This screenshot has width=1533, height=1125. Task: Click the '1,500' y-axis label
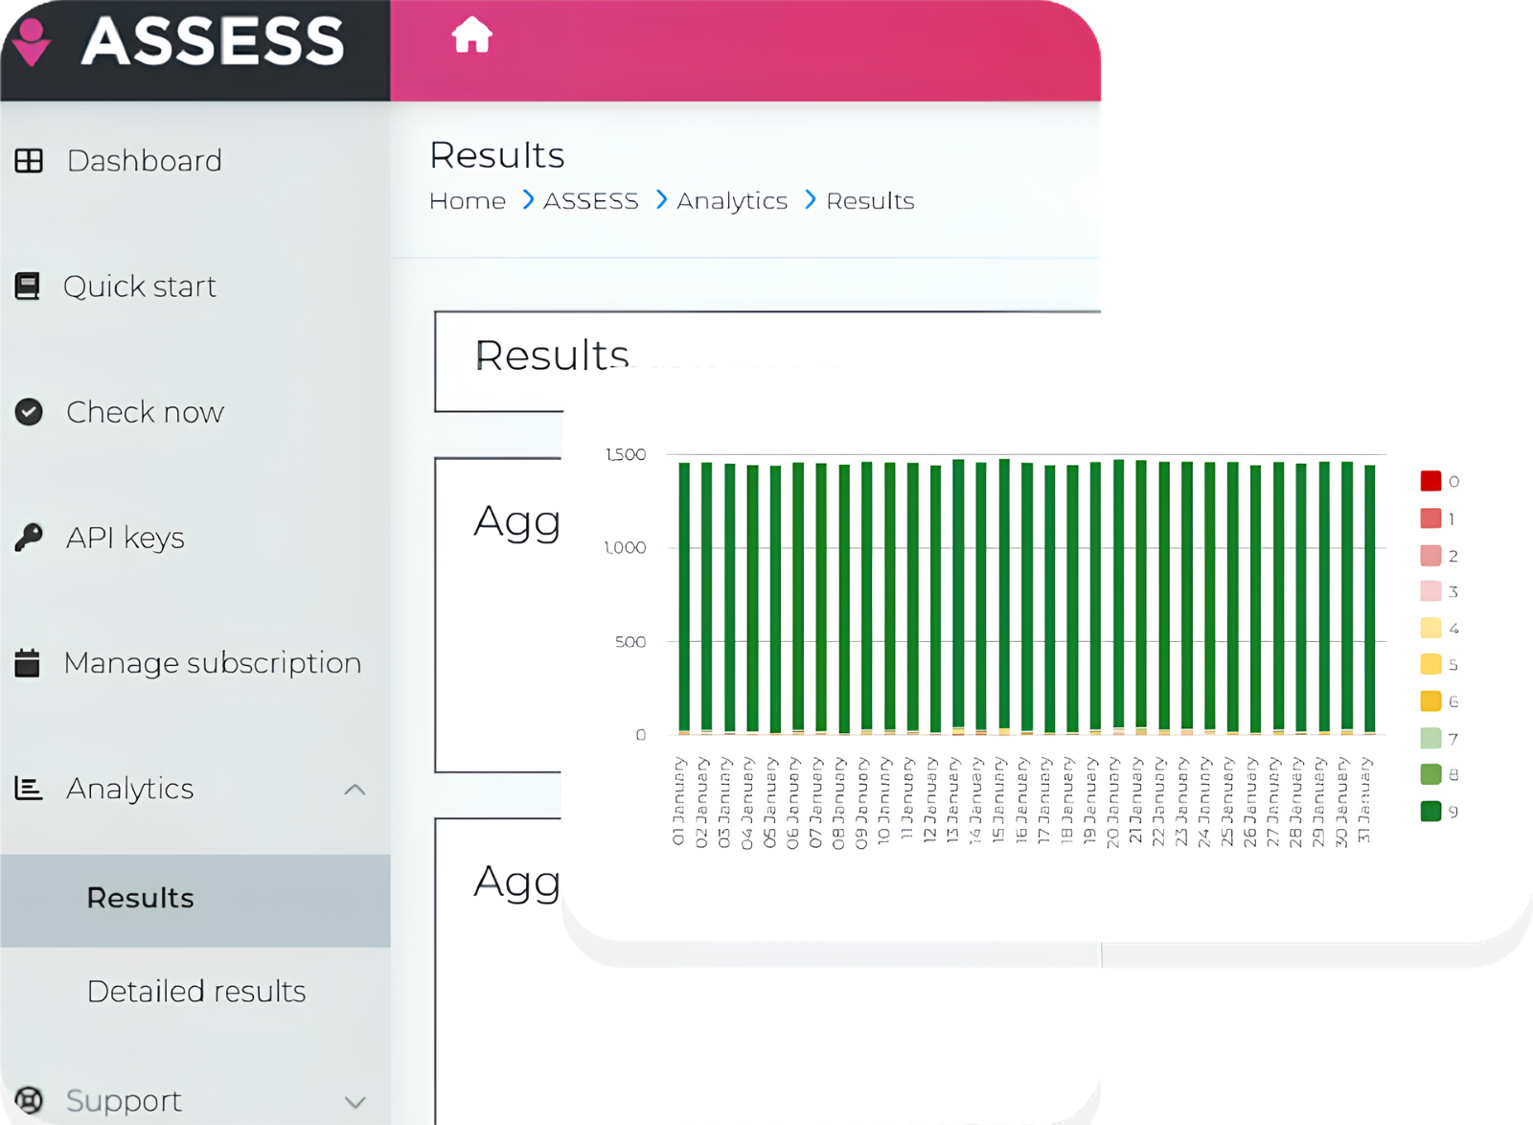tap(627, 454)
